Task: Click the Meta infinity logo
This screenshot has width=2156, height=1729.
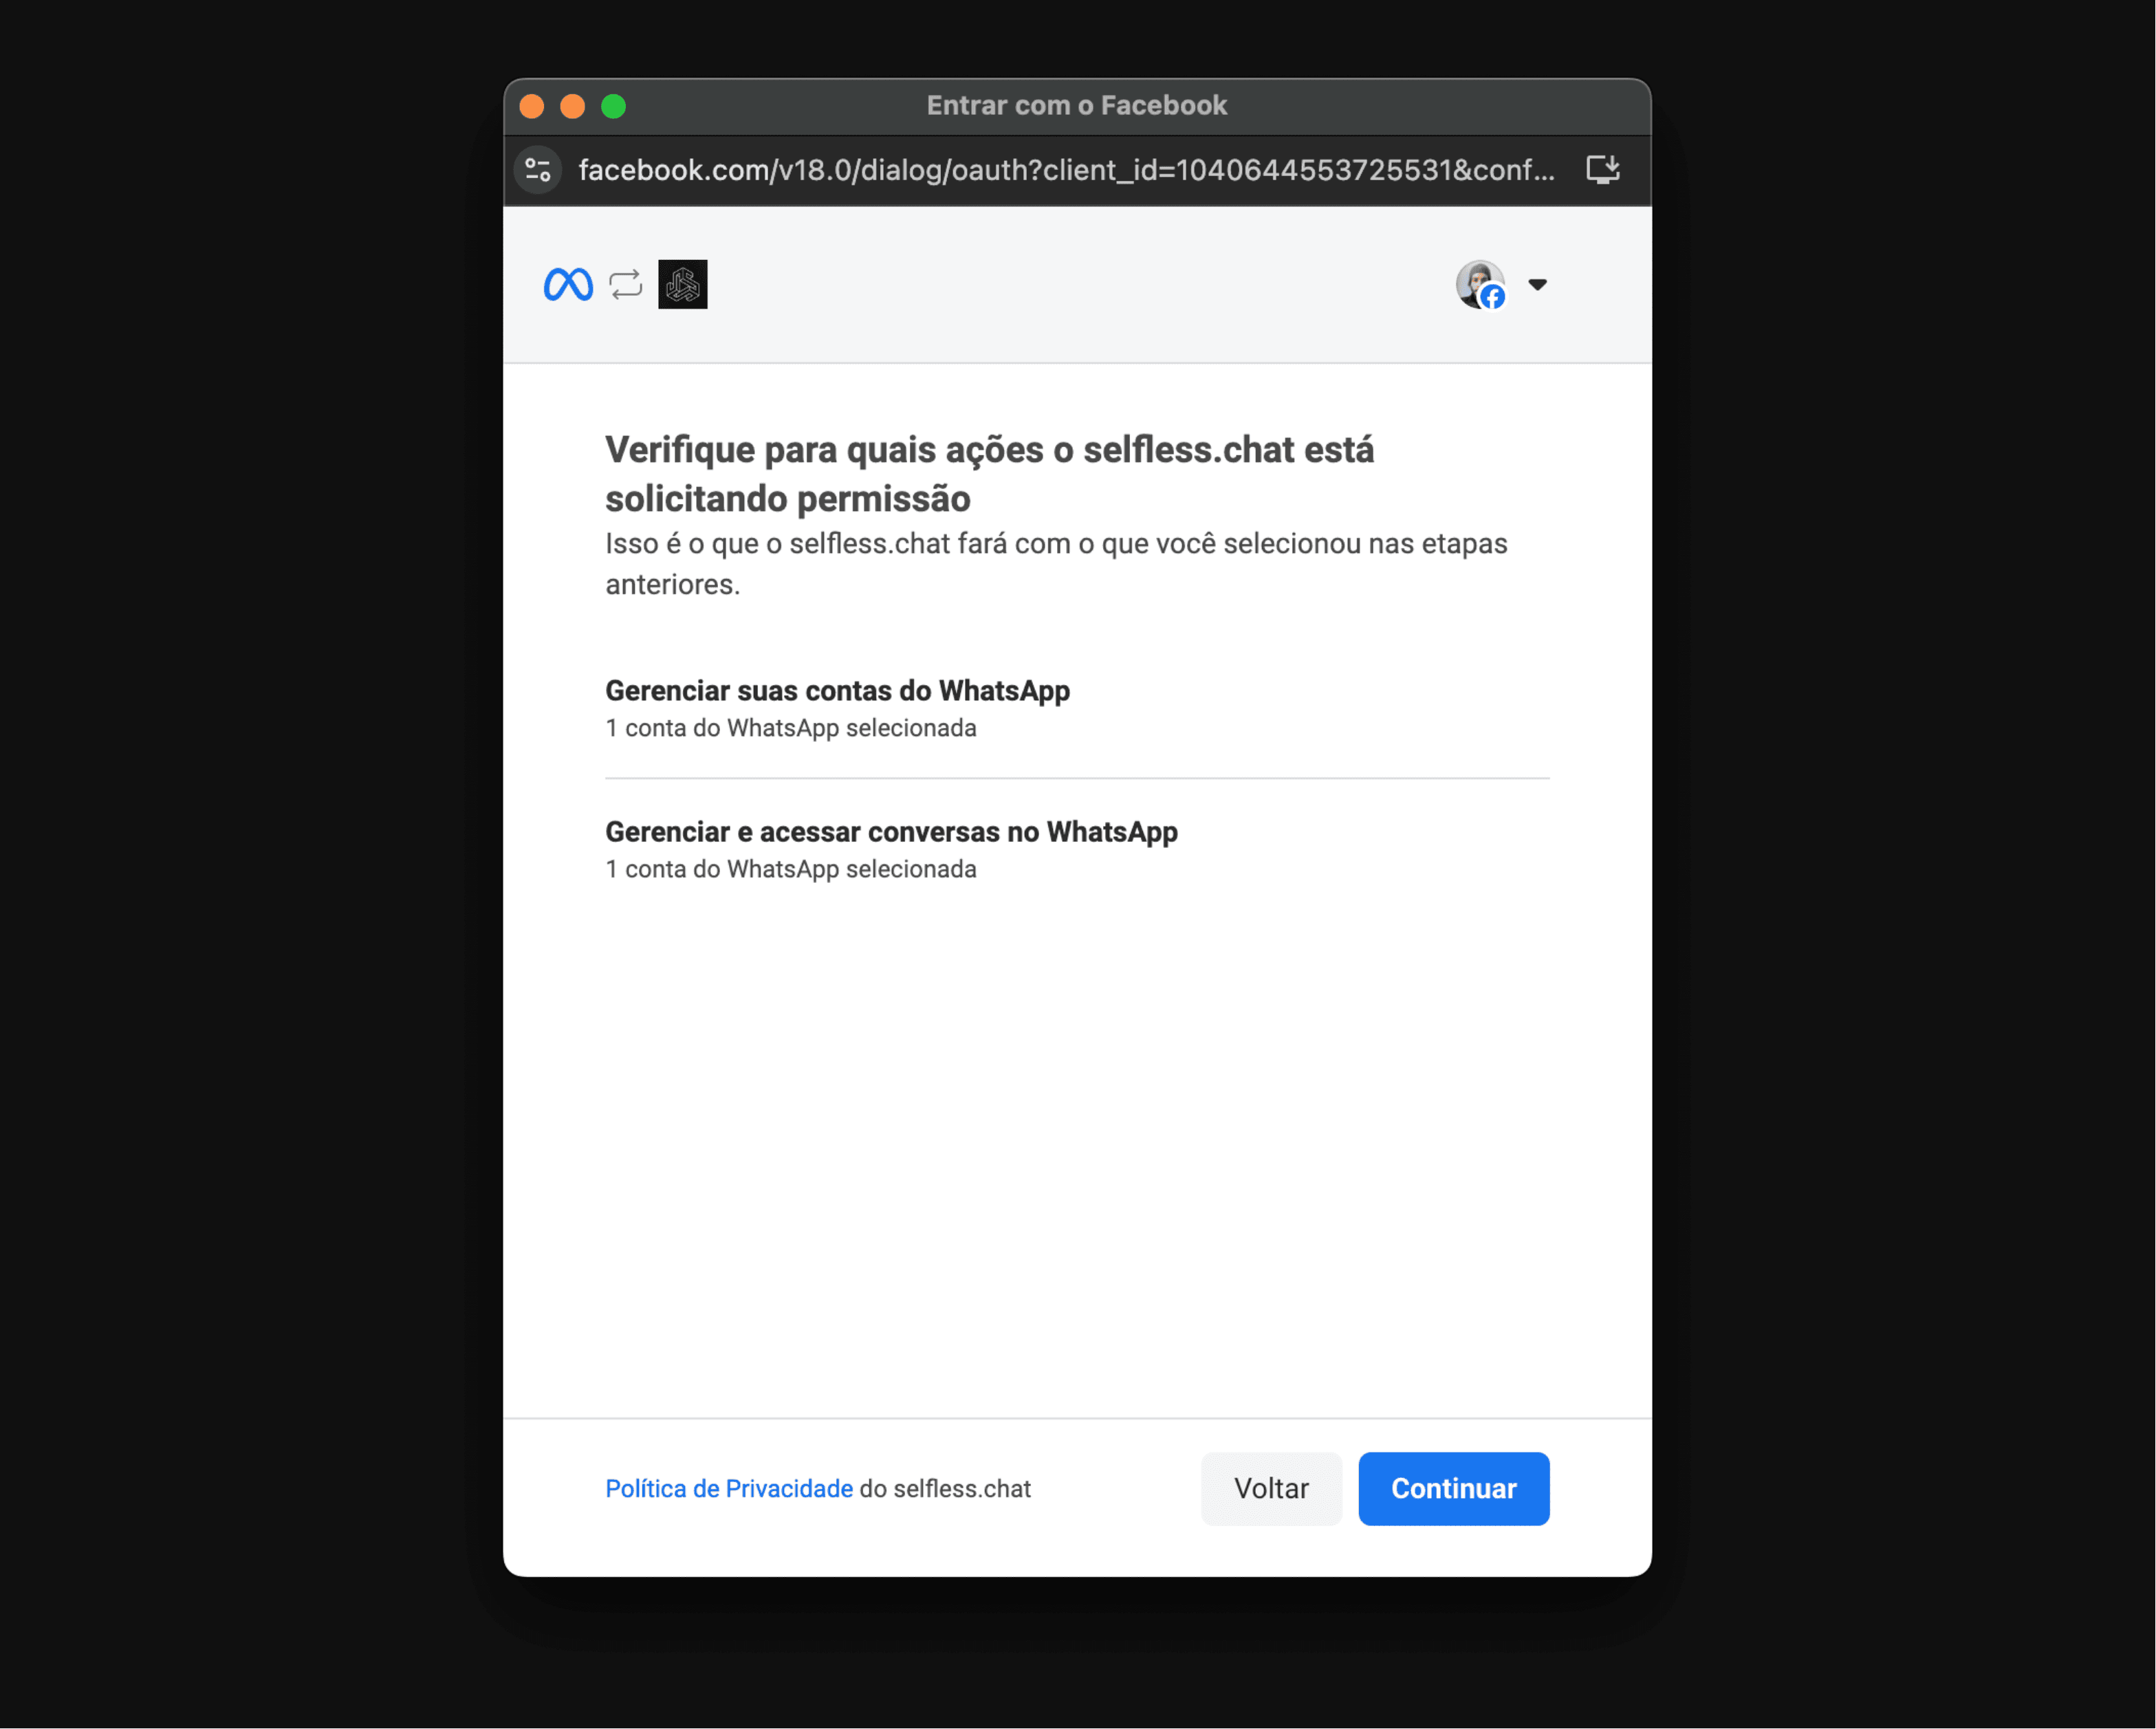Action: point(568,285)
